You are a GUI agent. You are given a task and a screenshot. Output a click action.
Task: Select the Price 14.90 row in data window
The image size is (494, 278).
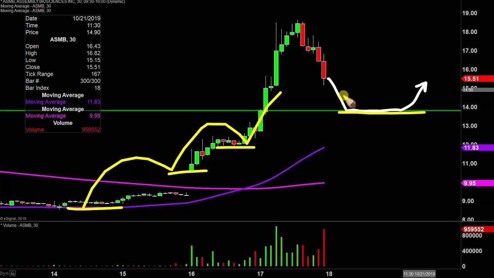click(63, 32)
